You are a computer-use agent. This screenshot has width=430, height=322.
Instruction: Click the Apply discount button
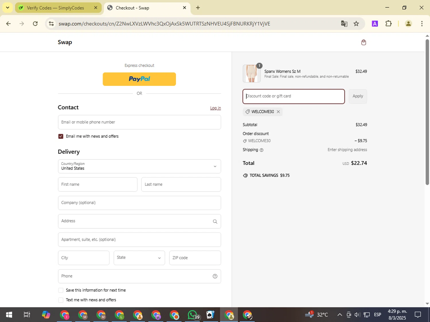(358, 96)
